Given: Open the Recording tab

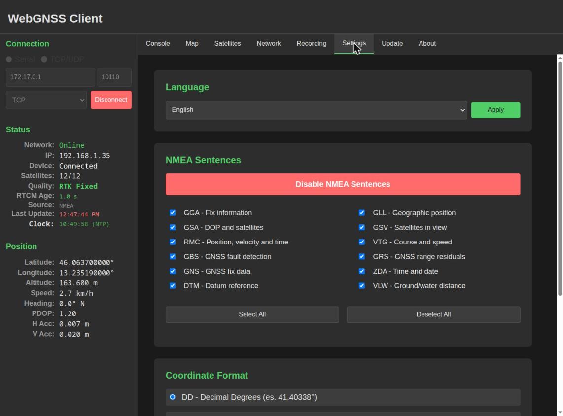Looking at the screenshot, I should point(311,44).
